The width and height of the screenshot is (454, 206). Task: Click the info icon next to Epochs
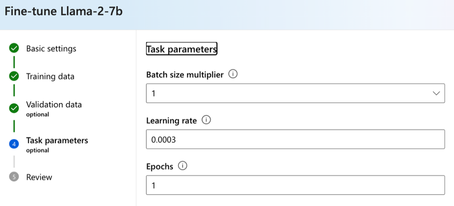tap(183, 166)
